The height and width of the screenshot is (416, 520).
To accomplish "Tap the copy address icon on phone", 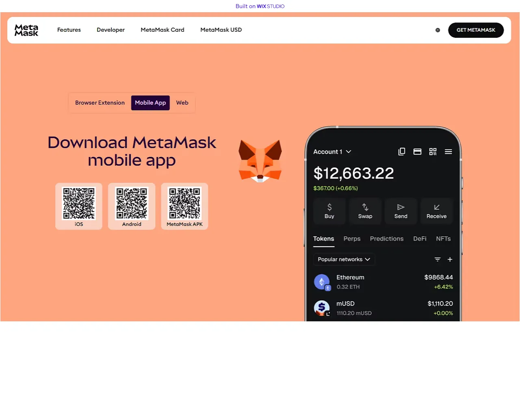I will tap(402, 152).
